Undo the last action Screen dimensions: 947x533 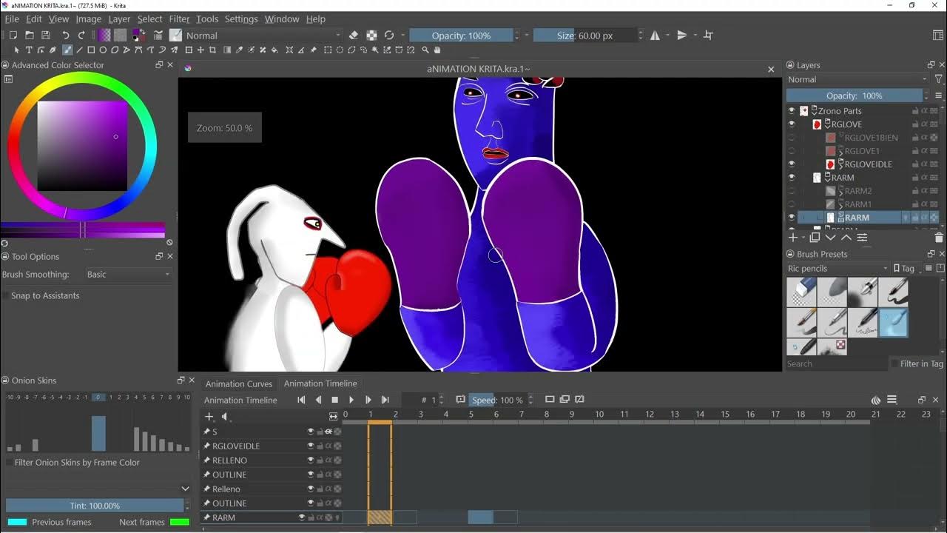point(66,35)
